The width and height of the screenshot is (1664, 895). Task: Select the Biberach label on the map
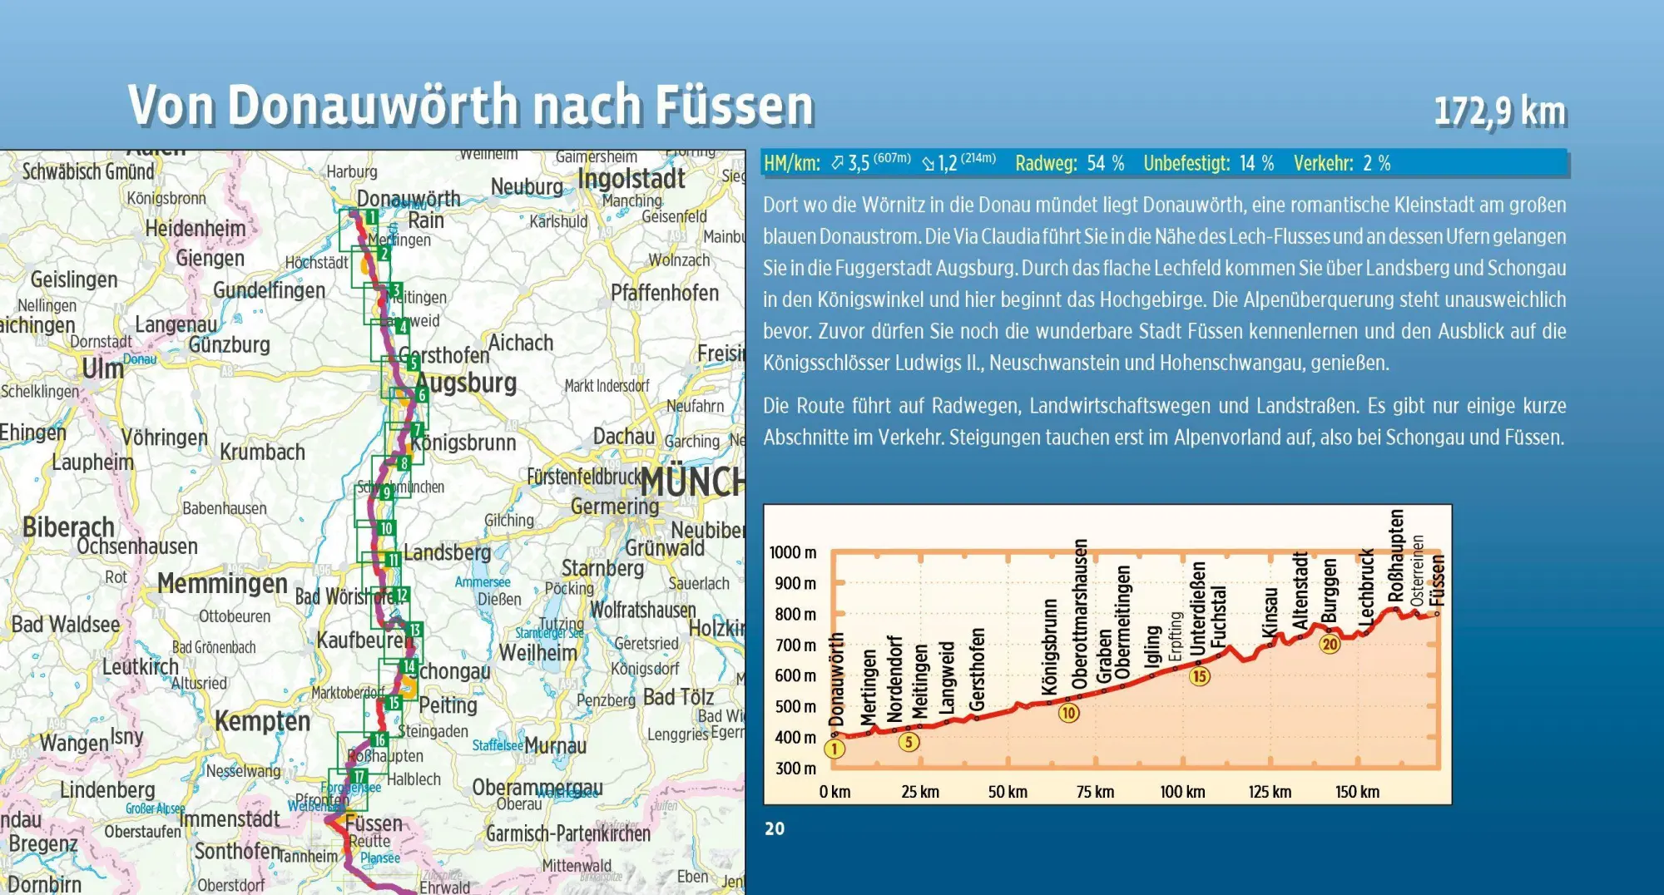pyautogui.click(x=69, y=527)
